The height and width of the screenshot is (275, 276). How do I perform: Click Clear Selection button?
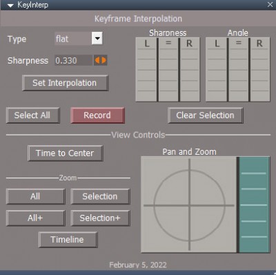click(206, 115)
